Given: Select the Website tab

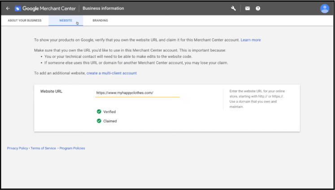Looking at the screenshot, I should (x=65, y=21).
